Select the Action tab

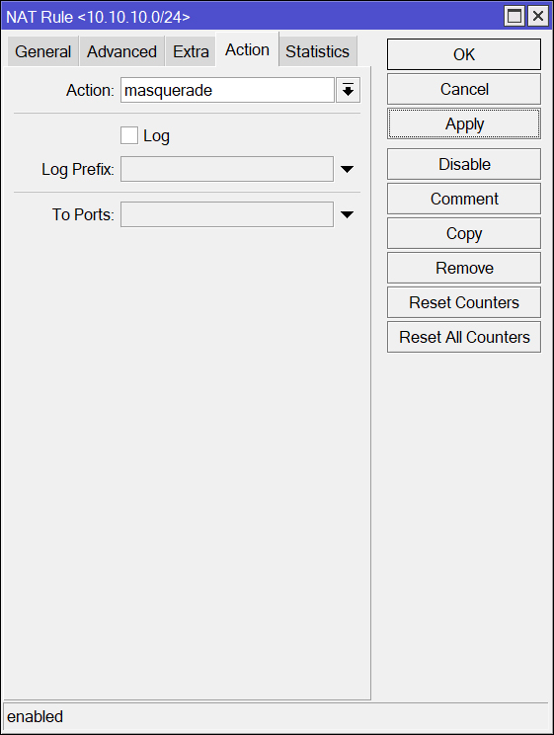[248, 49]
